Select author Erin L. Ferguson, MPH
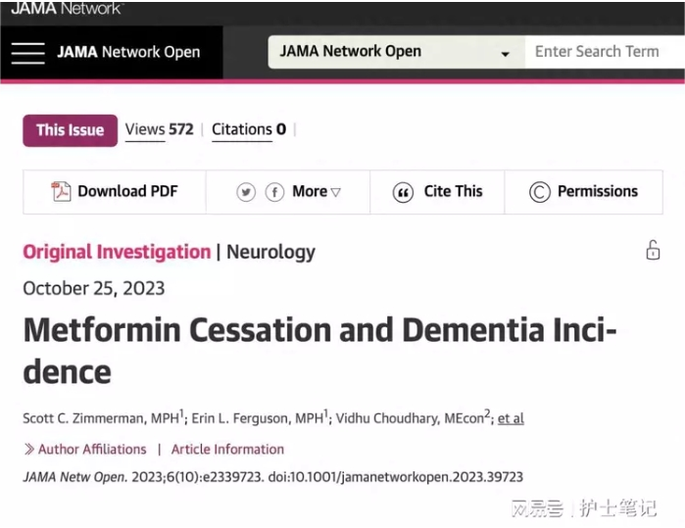The image size is (685, 528). 260,417
